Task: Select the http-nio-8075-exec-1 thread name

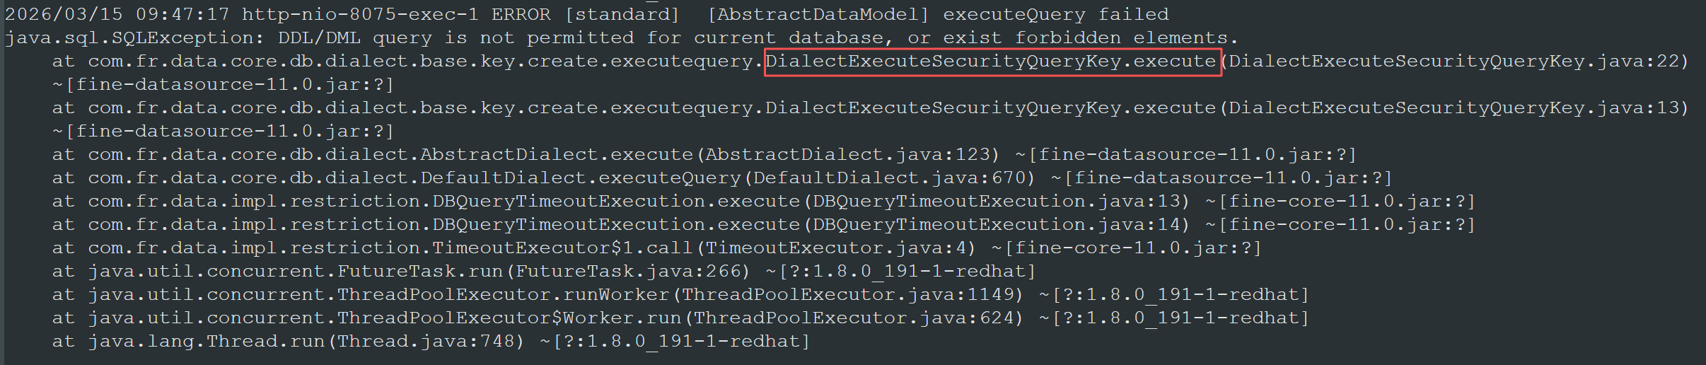Action: coord(360,14)
